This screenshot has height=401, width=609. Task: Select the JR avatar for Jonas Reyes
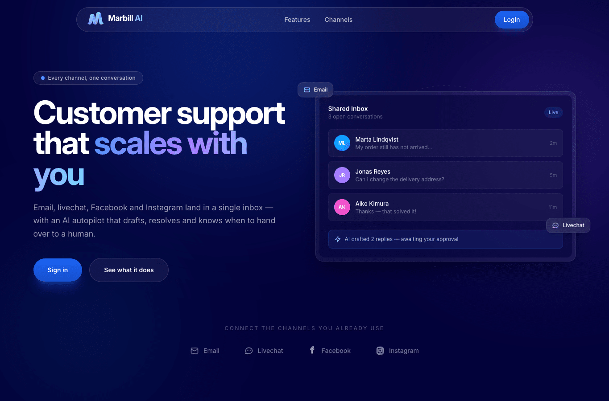click(x=342, y=175)
